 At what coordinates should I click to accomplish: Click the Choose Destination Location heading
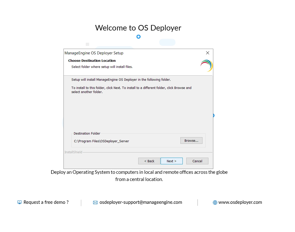[92, 60]
